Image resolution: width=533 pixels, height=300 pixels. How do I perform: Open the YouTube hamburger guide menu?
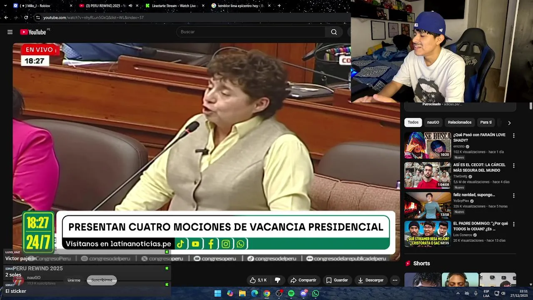[x=10, y=32]
